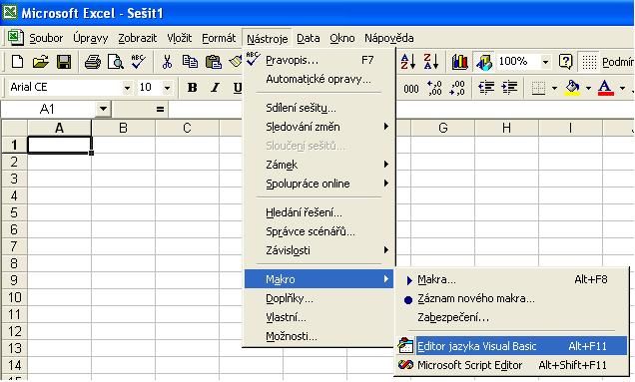Sort ascending with the A-Z icon
Image resolution: width=635 pixels, height=382 pixels.
pyautogui.click(x=407, y=62)
